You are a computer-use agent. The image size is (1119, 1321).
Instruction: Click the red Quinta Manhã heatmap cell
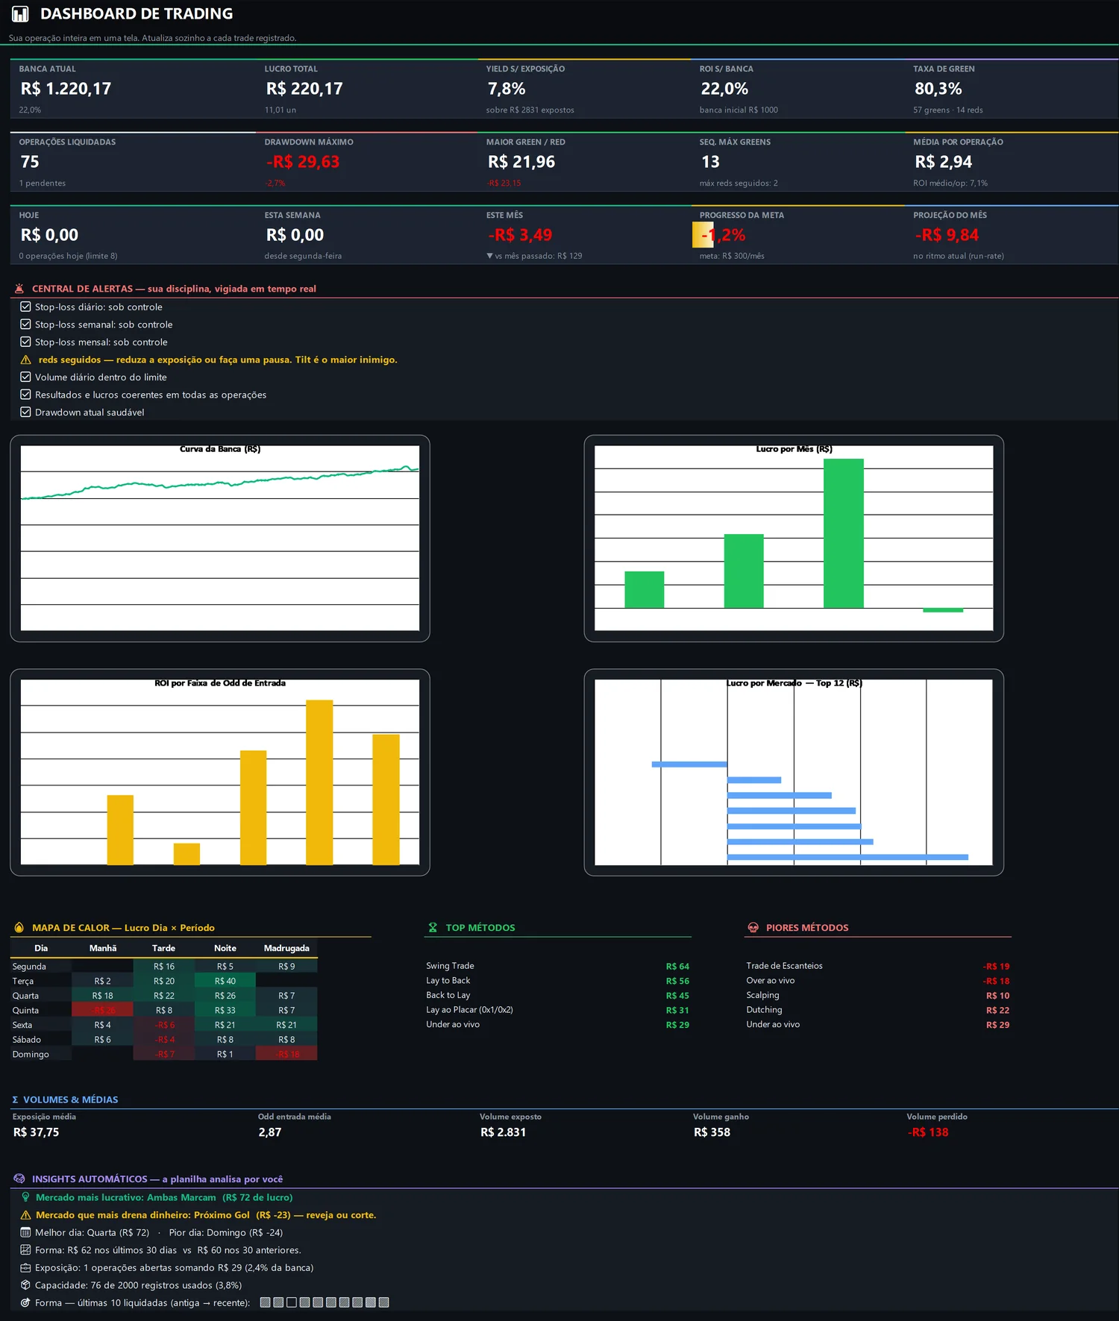pyautogui.click(x=103, y=1010)
